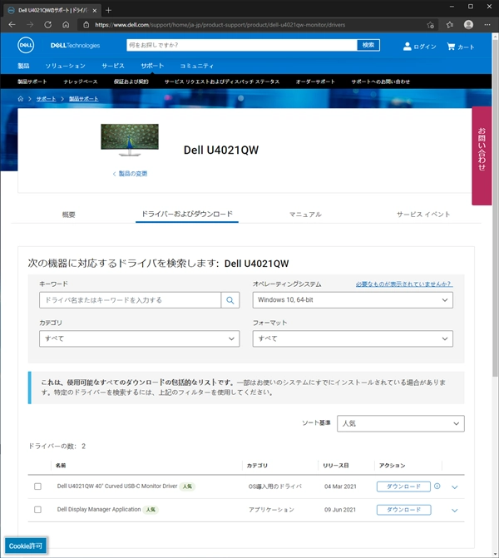Click the 何をお探しですか? search field

tap(242, 45)
